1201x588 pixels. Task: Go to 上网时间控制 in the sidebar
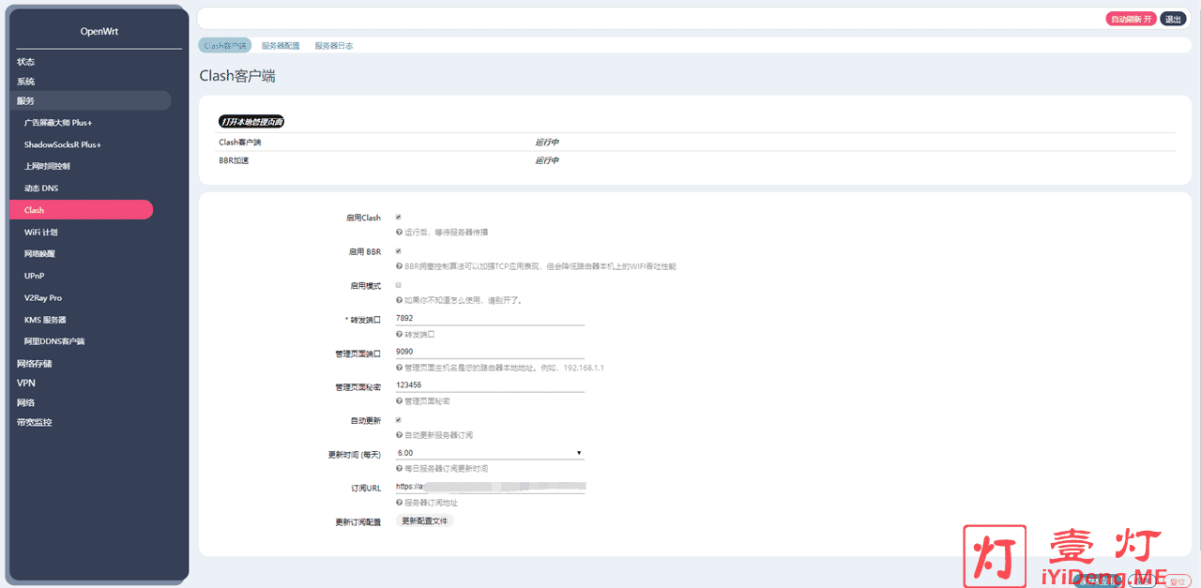coord(47,166)
